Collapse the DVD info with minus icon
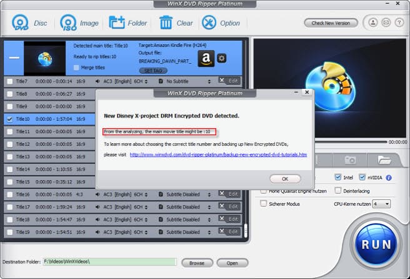 click(x=14, y=58)
